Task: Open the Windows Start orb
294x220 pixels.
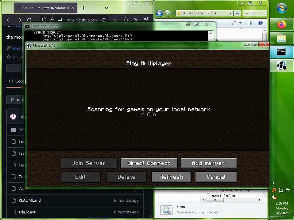Action: tap(281, 8)
